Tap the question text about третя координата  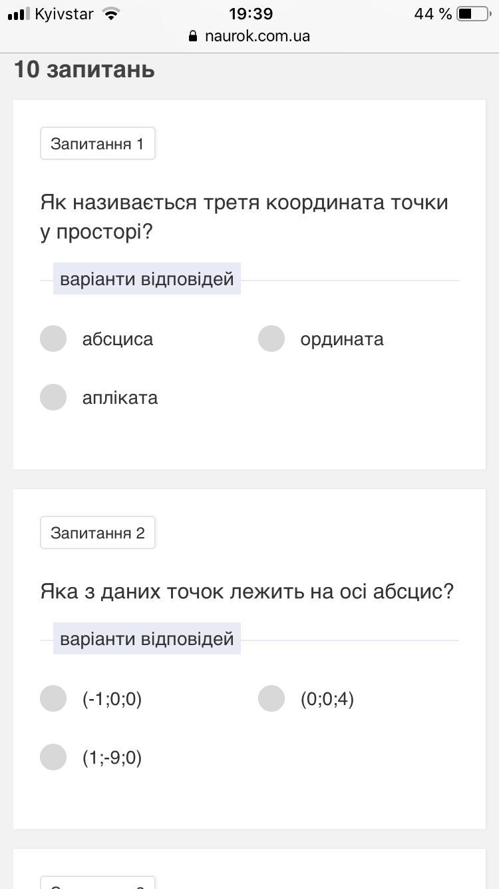[x=244, y=217]
